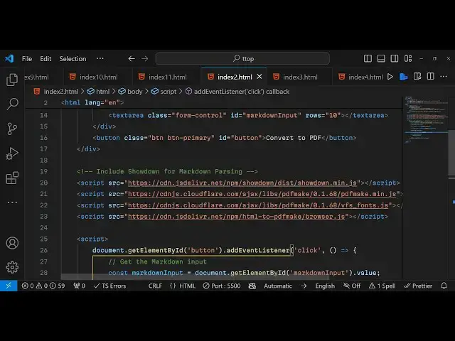The image size is (455, 341).
Task: Click the Automatic status bar item
Action: click(278, 286)
